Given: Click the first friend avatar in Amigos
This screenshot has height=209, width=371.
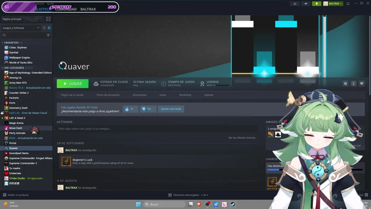Looking at the screenshot, I should 271,134.
